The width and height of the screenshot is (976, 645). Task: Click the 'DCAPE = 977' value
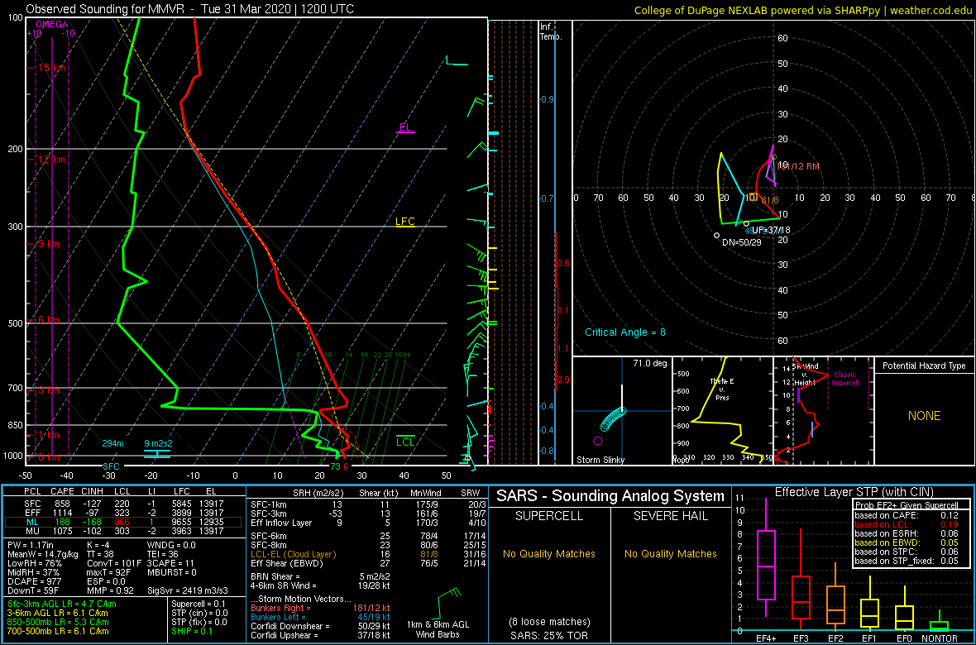(x=34, y=580)
